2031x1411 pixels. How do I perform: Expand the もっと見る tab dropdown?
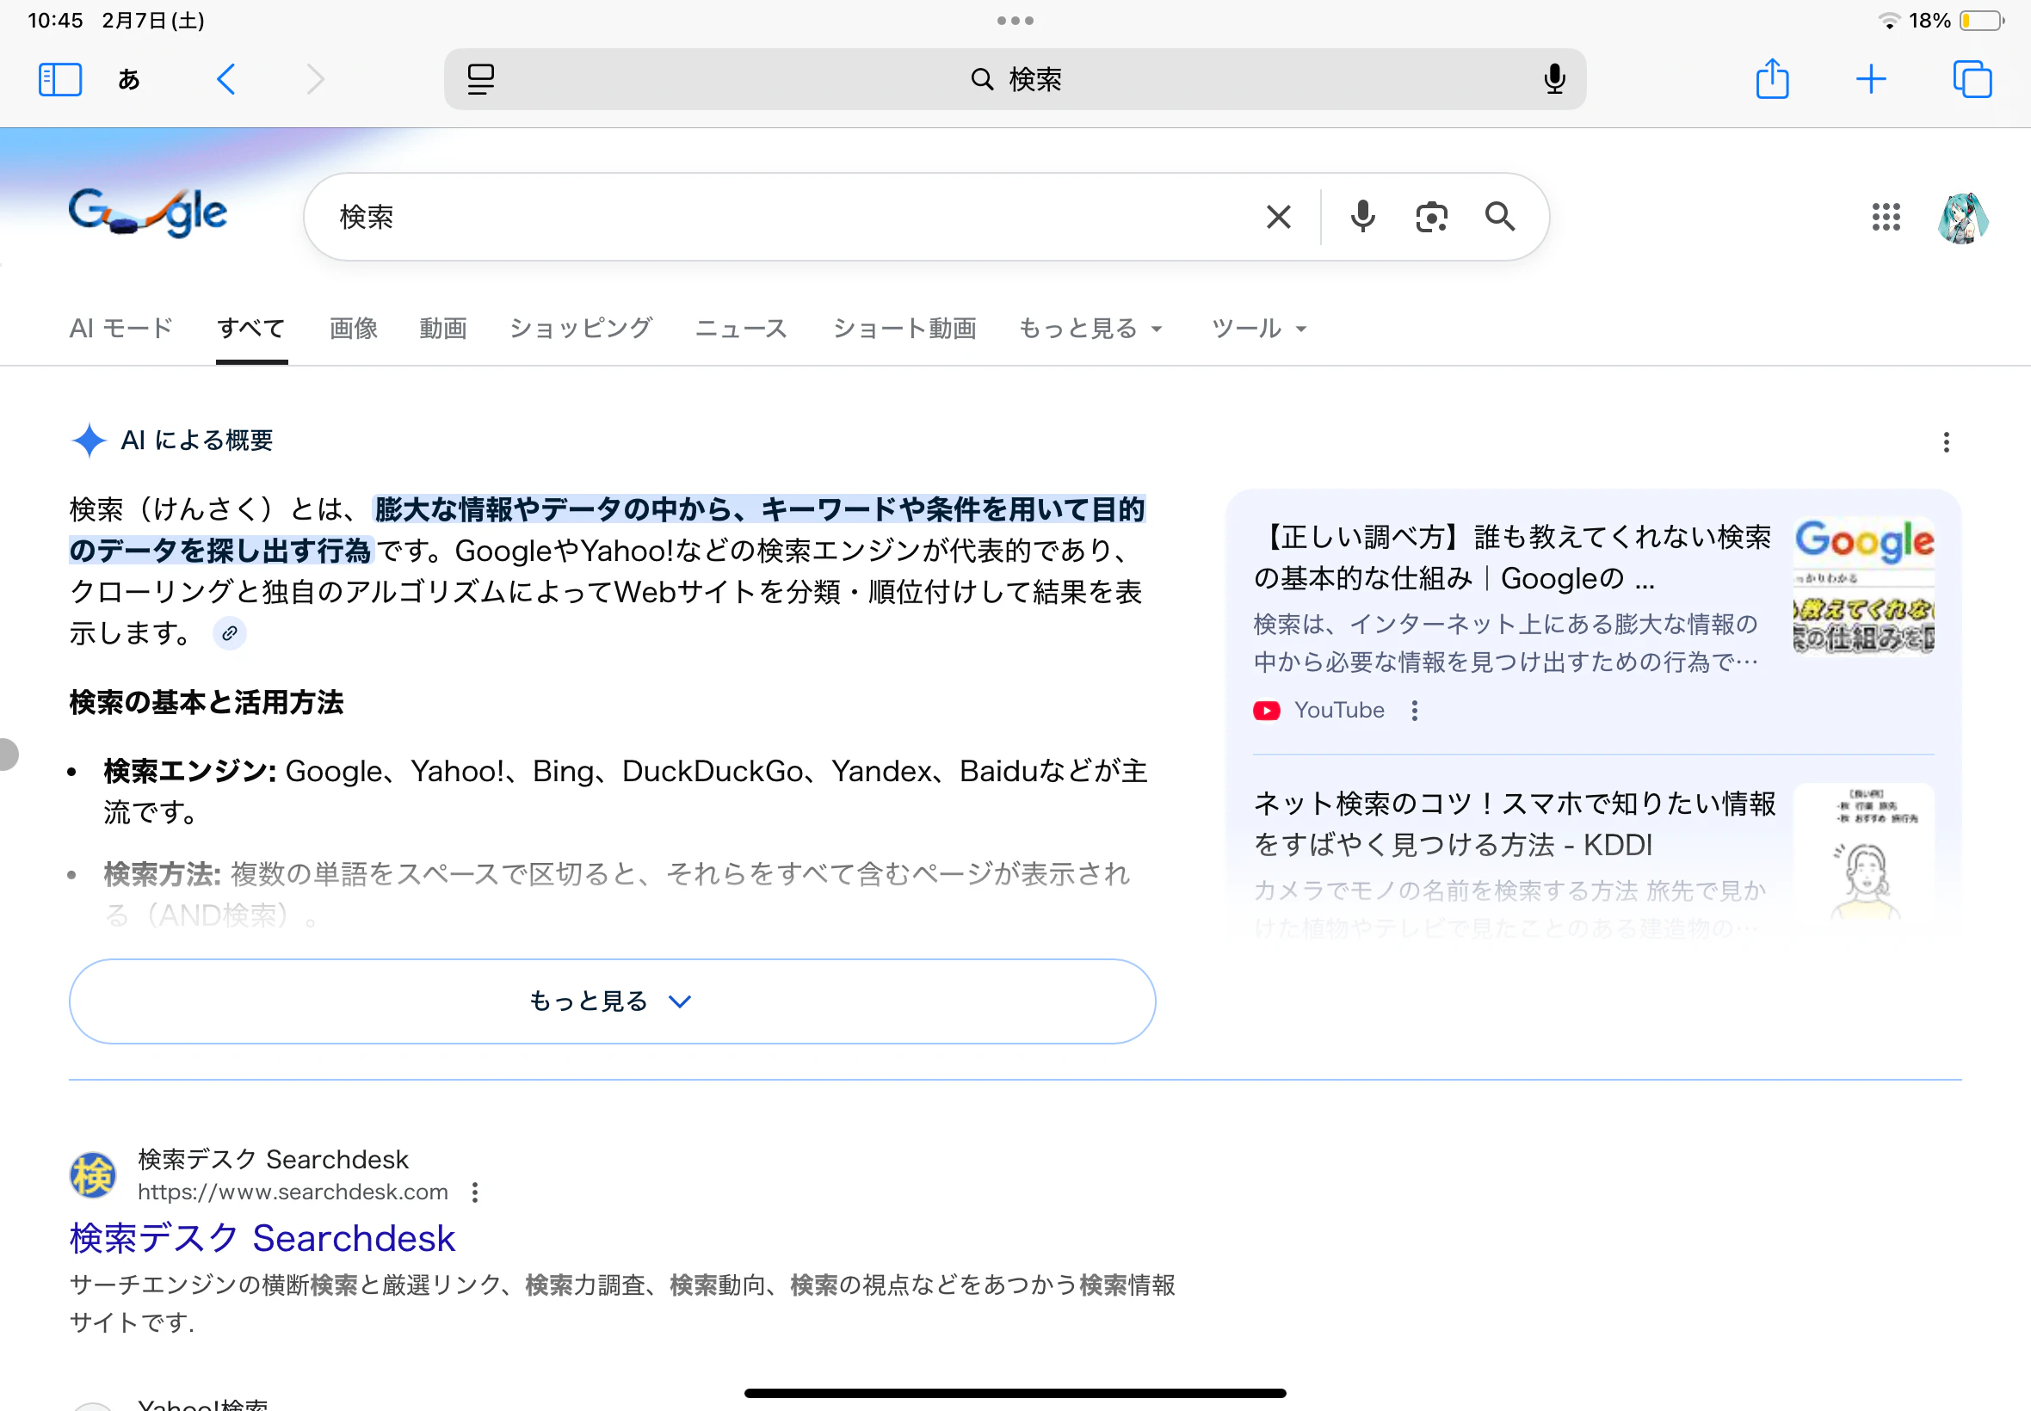(1090, 329)
